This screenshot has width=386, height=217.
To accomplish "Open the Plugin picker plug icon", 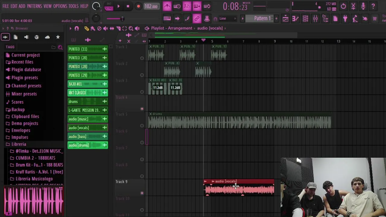I will (345, 19).
